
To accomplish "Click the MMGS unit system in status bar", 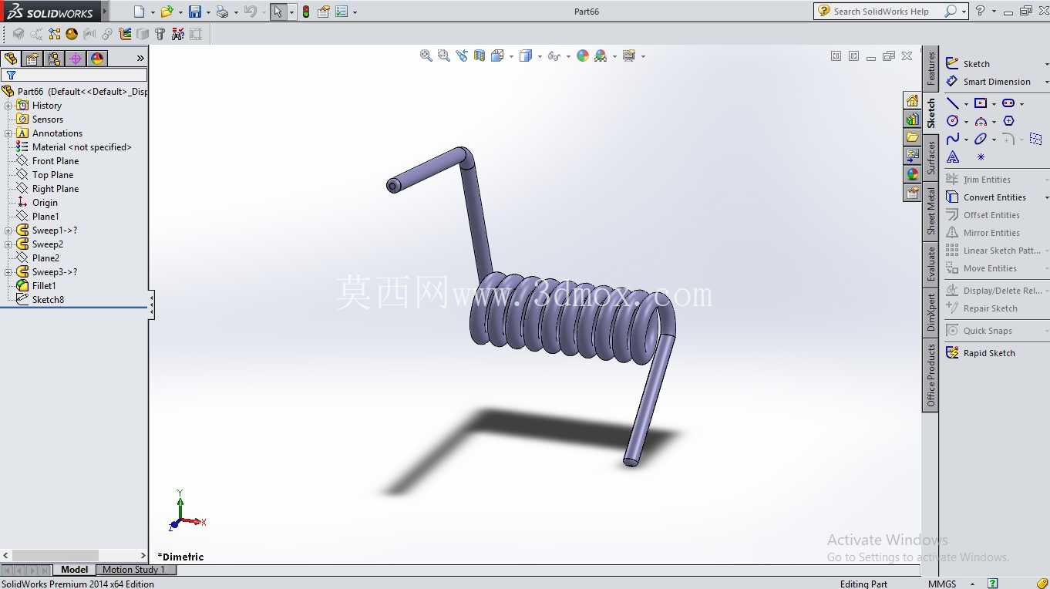I will 942,584.
